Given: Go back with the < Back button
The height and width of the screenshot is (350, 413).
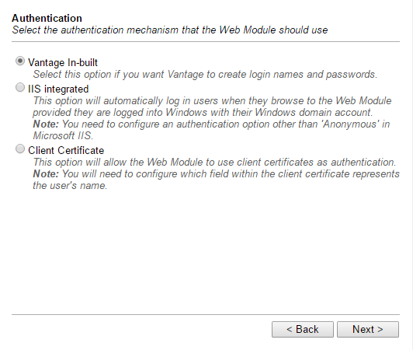Looking at the screenshot, I should (x=303, y=329).
